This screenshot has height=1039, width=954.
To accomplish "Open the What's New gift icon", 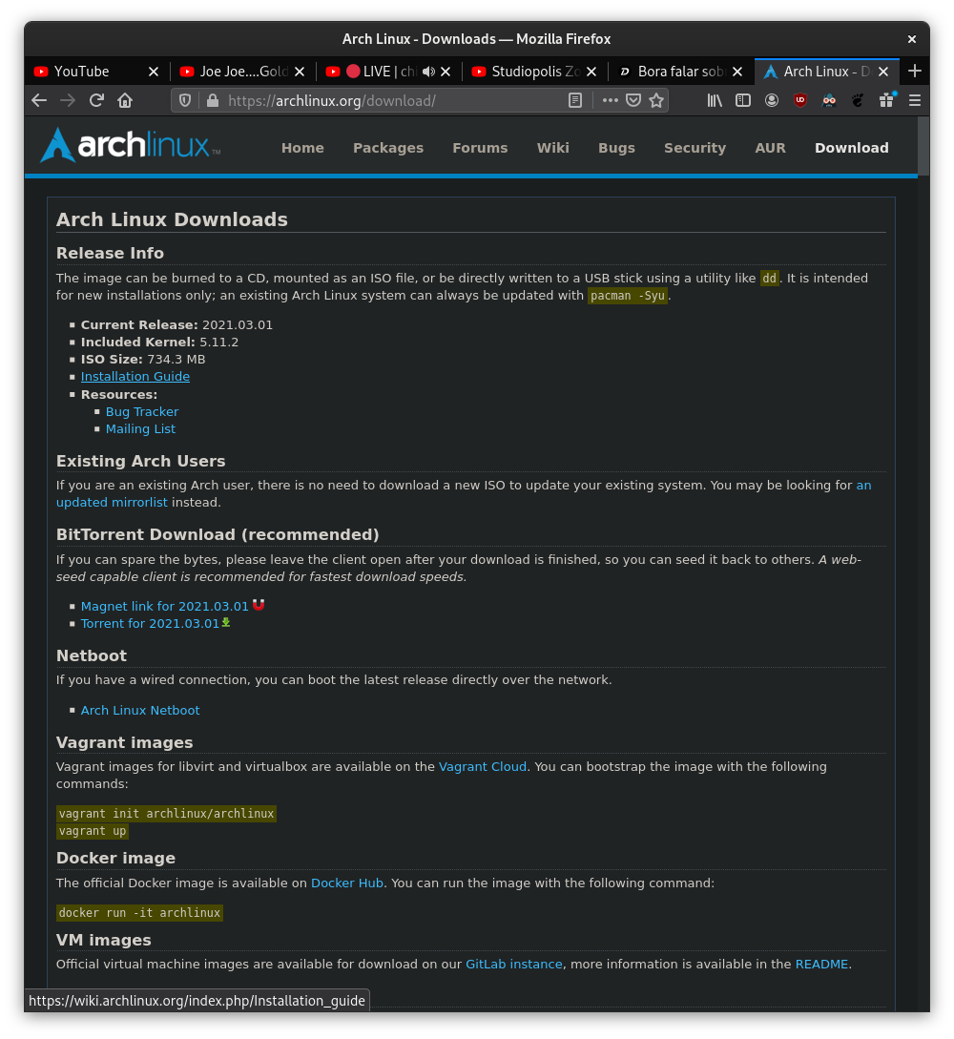I will pyautogui.click(x=886, y=101).
